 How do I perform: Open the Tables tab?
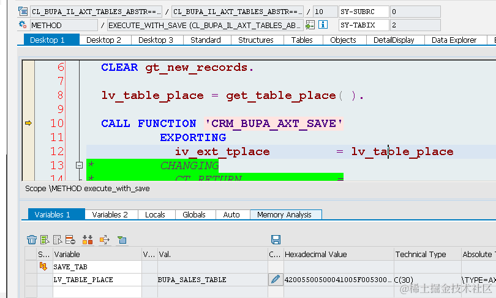302,40
